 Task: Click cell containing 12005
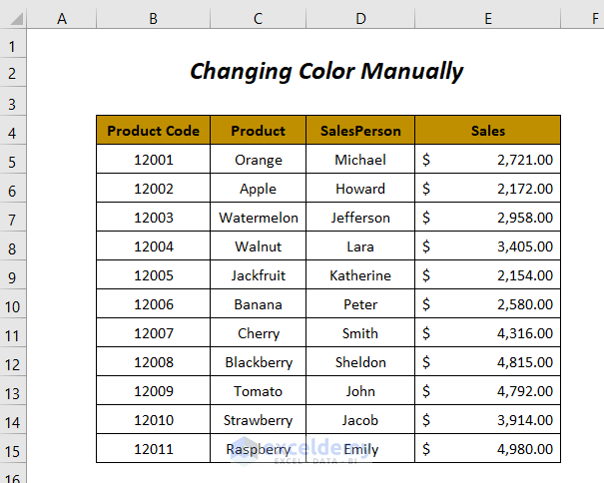click(x=154, y=274)
